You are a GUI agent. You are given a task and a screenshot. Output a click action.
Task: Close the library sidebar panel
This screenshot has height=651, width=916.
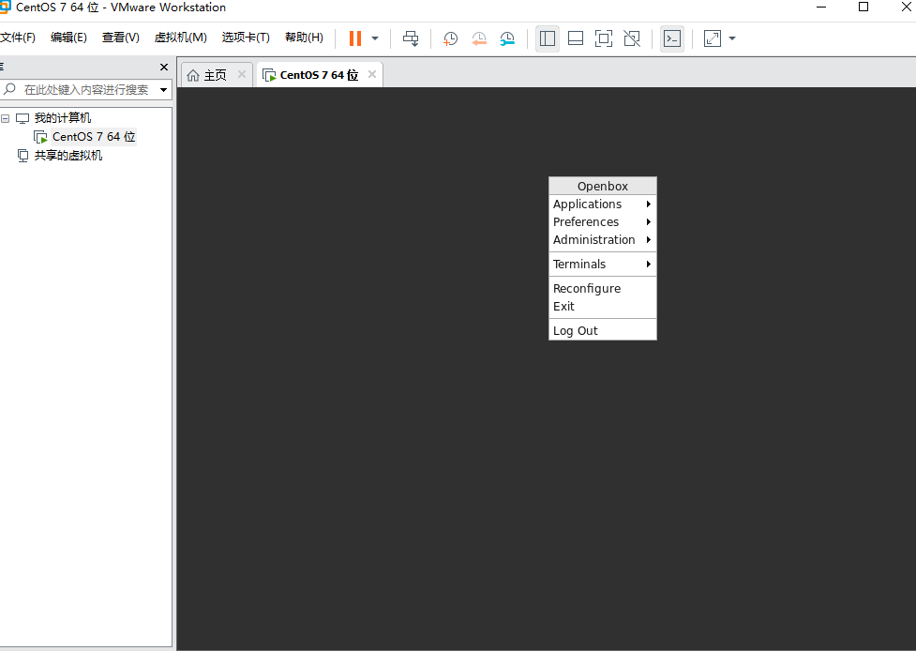[164, 68]
